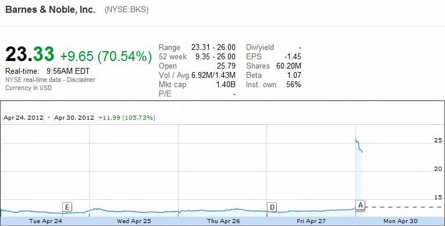Select the Currency in USD note
The height and width of the screenshot is (226, 445).
pos(29,88)
